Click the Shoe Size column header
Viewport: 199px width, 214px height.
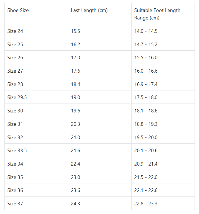(x=18, y=11)
